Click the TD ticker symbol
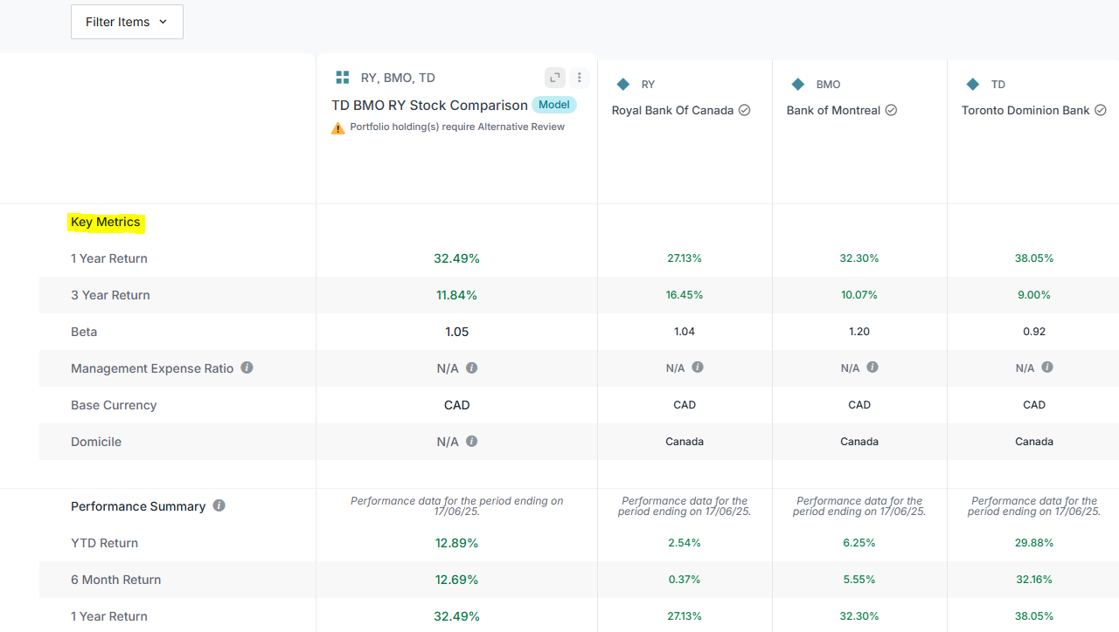The image size is (1119, 632). (997, 85)
